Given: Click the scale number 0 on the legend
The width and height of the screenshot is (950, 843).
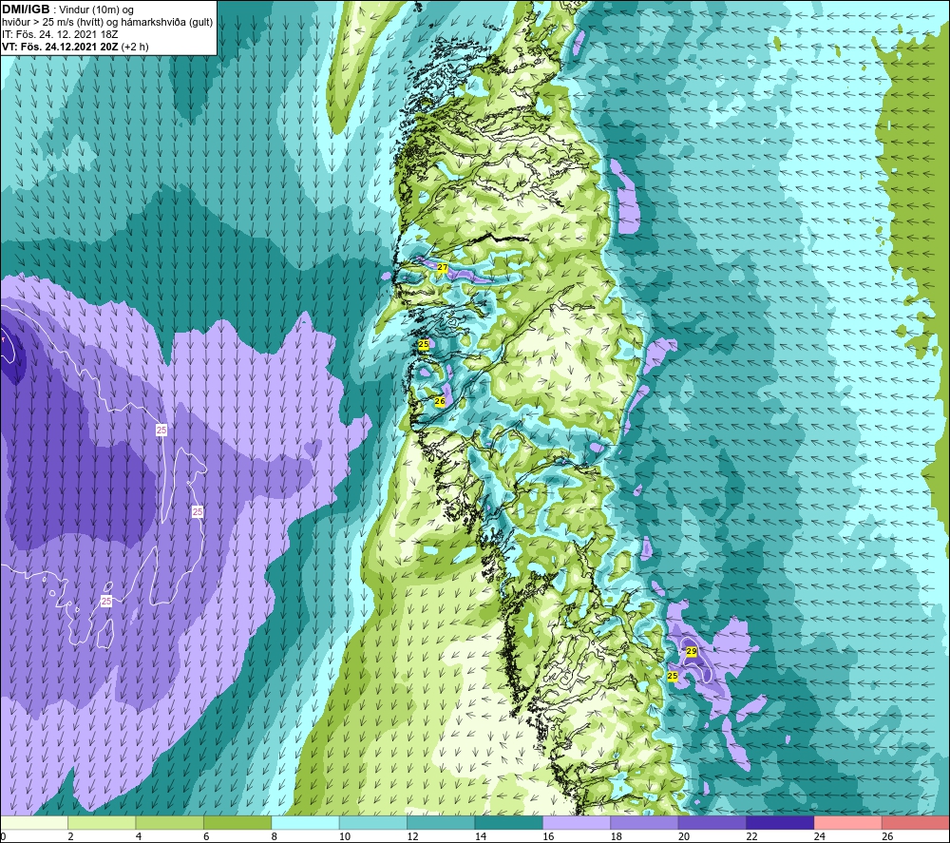Looking at the screenshot, I should coord(3,836).
